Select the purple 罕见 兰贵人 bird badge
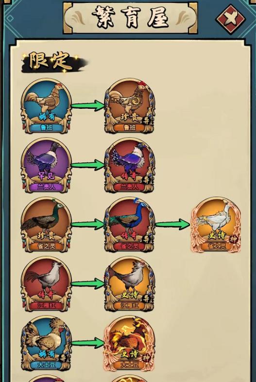Viewport: 256px width, 382px height. 46,165
